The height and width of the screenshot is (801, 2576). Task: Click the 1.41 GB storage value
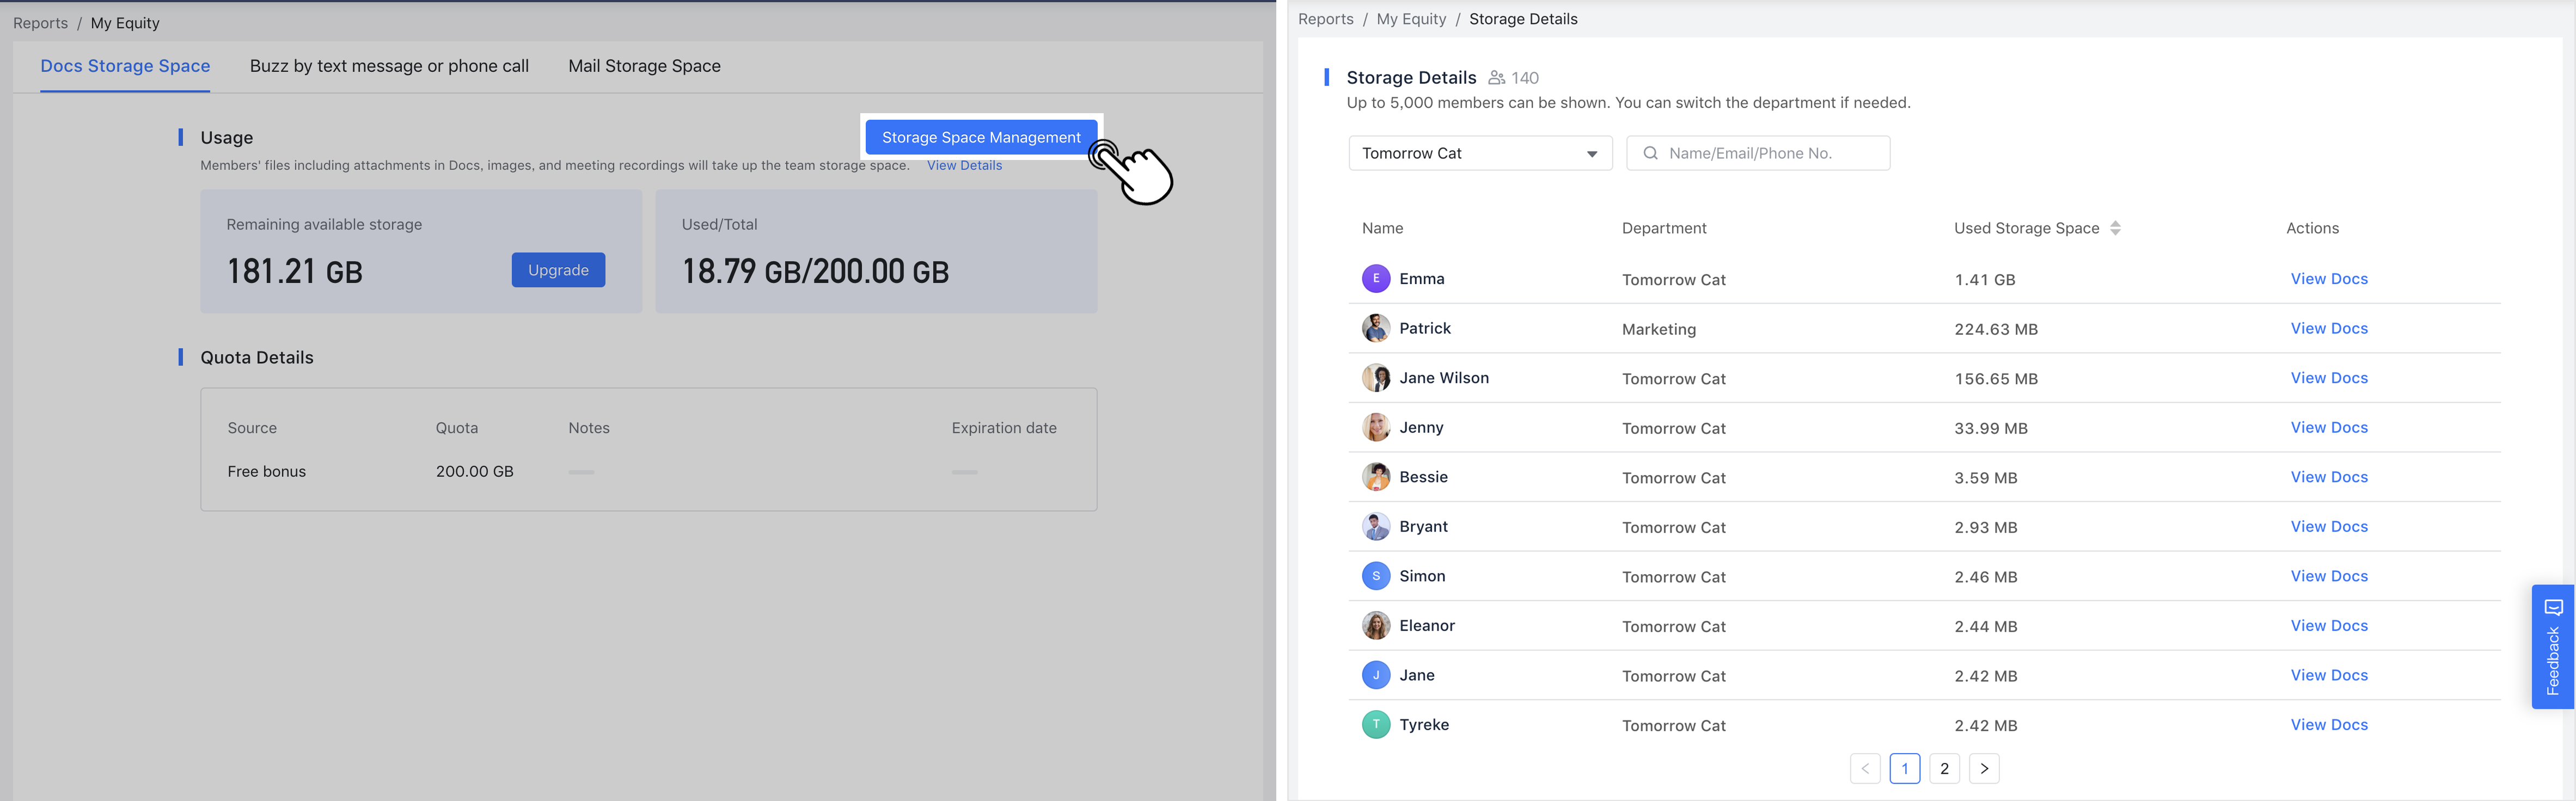coord(1985,280)
